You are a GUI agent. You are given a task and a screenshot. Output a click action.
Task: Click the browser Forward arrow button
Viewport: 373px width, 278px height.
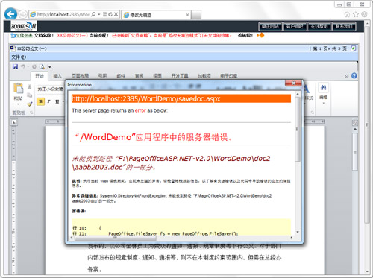tap(23, 14)
